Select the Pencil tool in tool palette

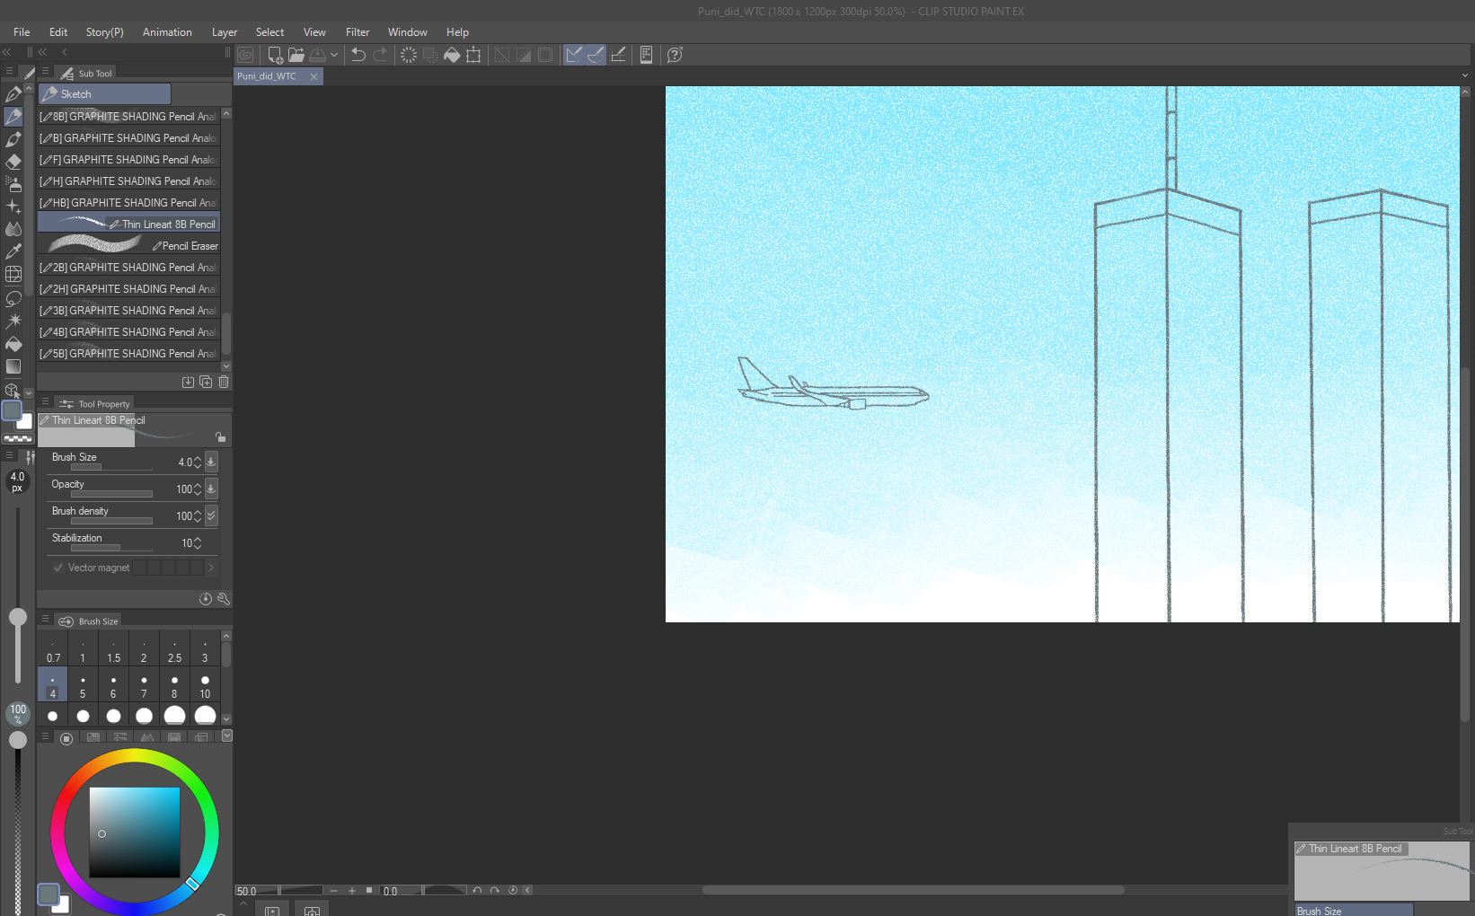pos(13,116)
